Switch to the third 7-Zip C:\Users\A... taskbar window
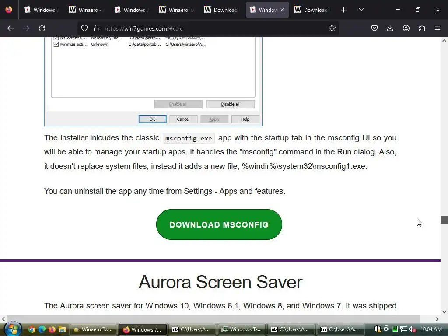Viewport: 448px width, 336px height. [x=340, y=329]
